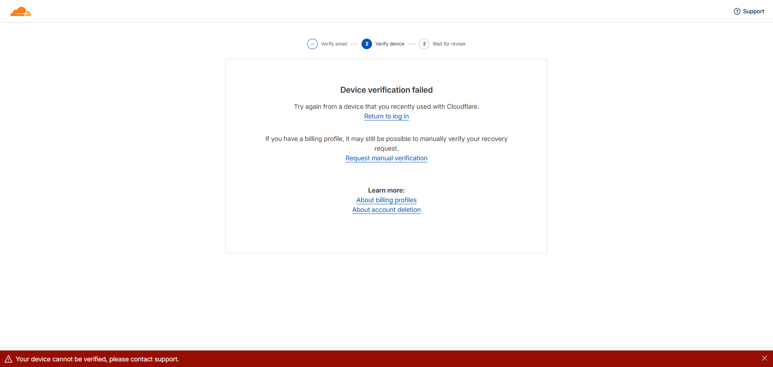The height and width of the screenshot is (367, 773).
Task: Click the step 3 number circle
Action: [424, 44]
